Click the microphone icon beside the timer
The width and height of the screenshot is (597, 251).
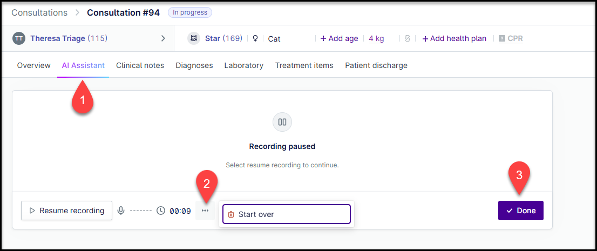tap(121, 211)
